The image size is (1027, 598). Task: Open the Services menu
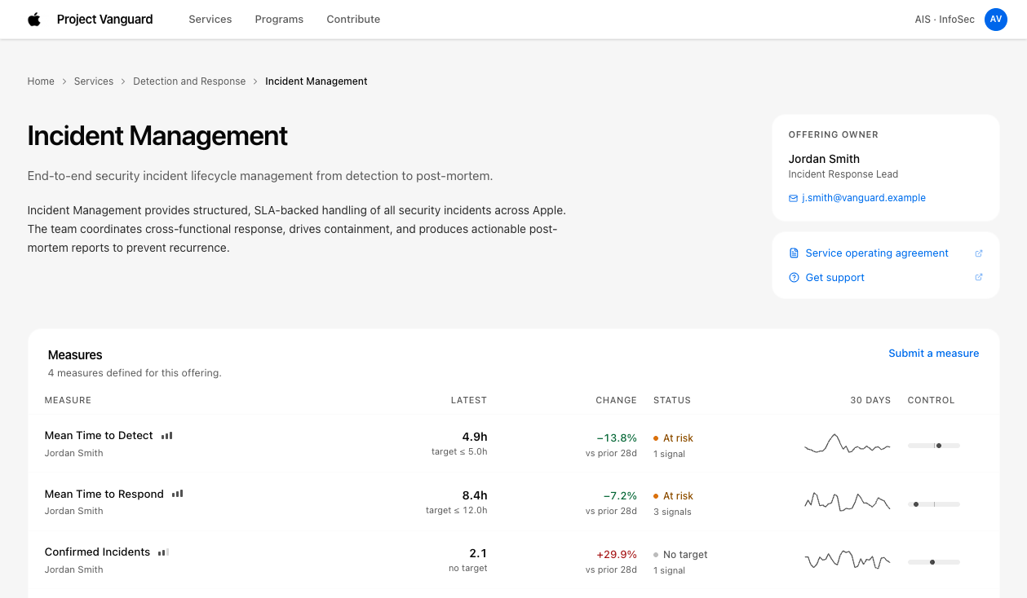pyautogui.click(x=210, y=20)
